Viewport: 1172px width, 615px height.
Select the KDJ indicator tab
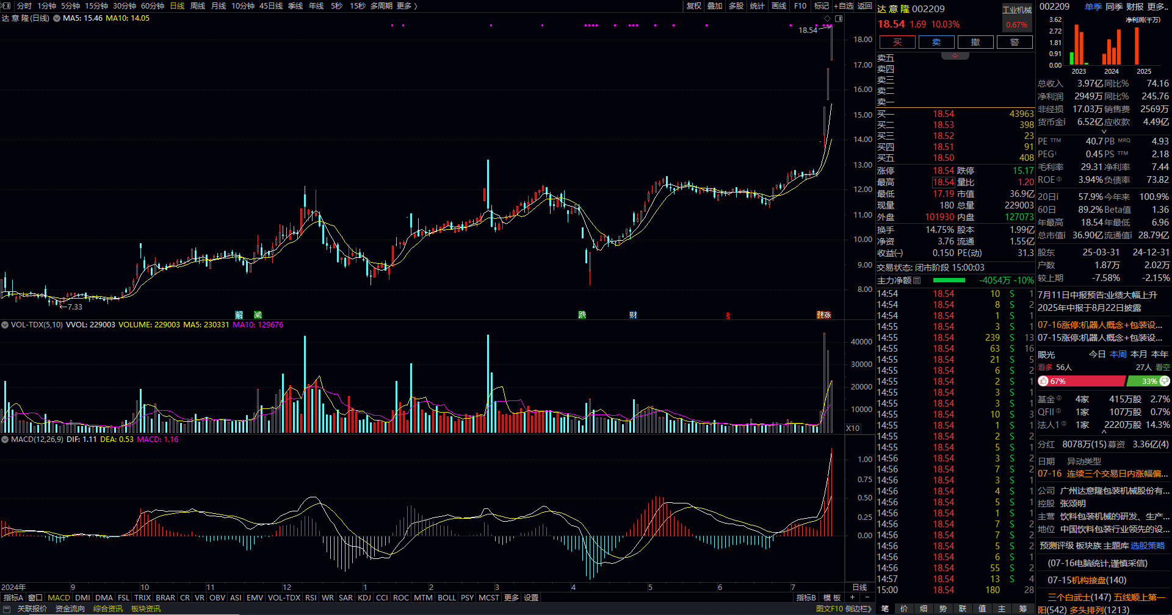[x=364, y=597]
